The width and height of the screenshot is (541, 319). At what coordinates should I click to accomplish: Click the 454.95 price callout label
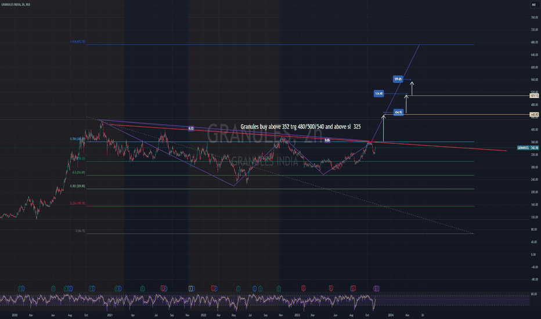(x=398, y=113)
